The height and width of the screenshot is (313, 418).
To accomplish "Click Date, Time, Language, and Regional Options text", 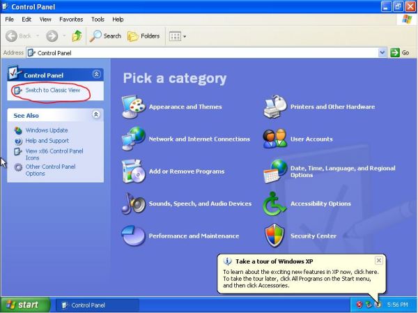I will [x=343, y=171].
